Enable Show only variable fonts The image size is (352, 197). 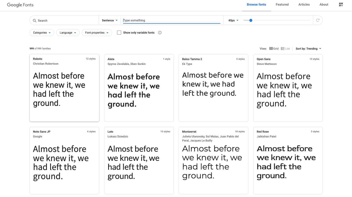[119, 33]
